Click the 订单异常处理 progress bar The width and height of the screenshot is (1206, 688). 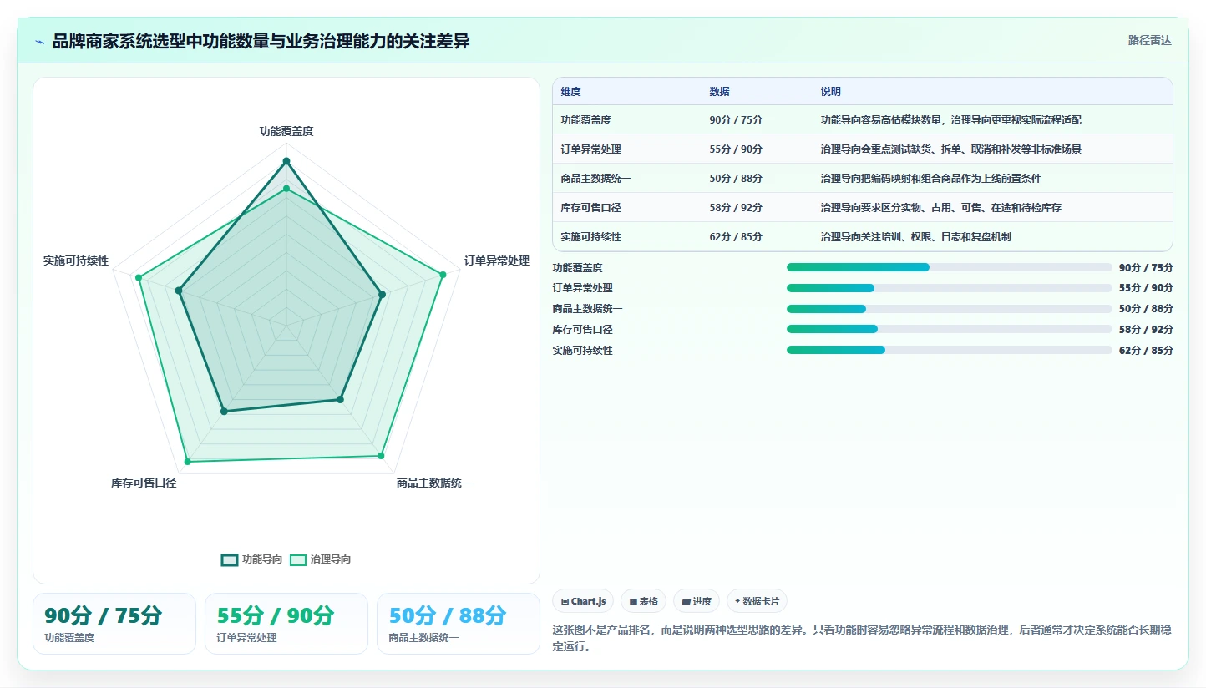(x=950, y=288)
